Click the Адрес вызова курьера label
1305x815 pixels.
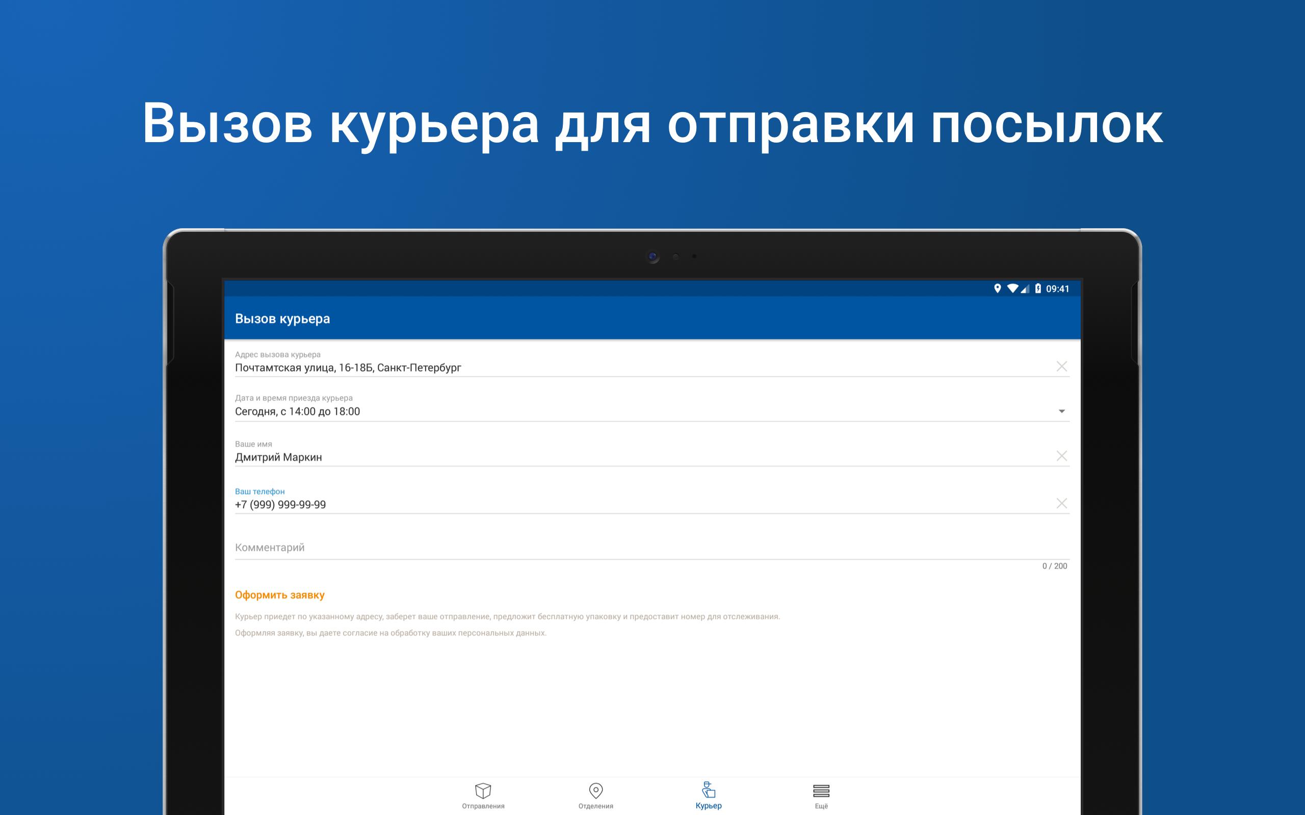pos(277,355)
